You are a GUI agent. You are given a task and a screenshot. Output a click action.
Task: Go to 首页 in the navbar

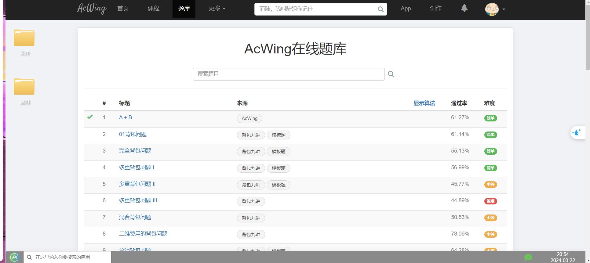[x=123, y=9]
